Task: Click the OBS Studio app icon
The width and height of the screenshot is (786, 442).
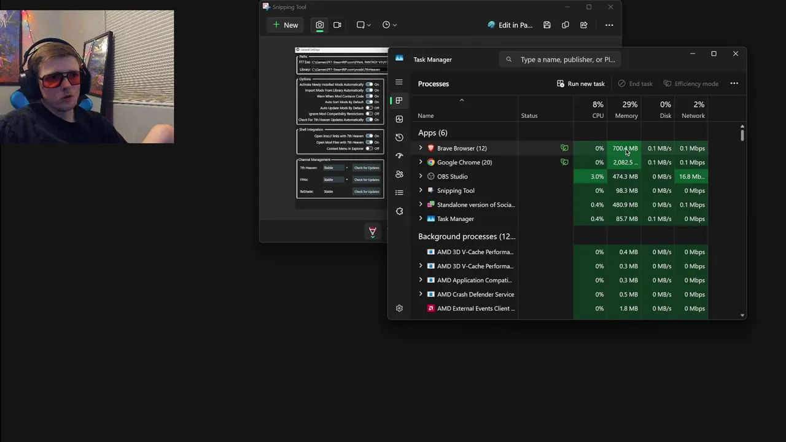Action: [431, 176]
